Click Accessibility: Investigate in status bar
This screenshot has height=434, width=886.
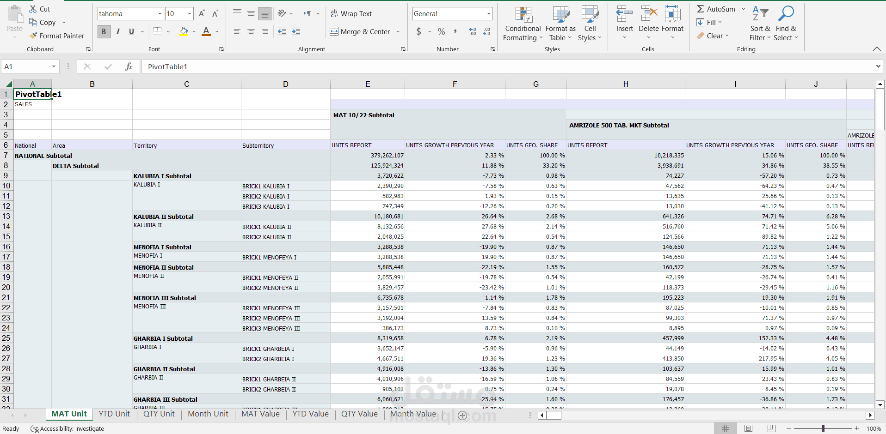(x=68, y=429)
